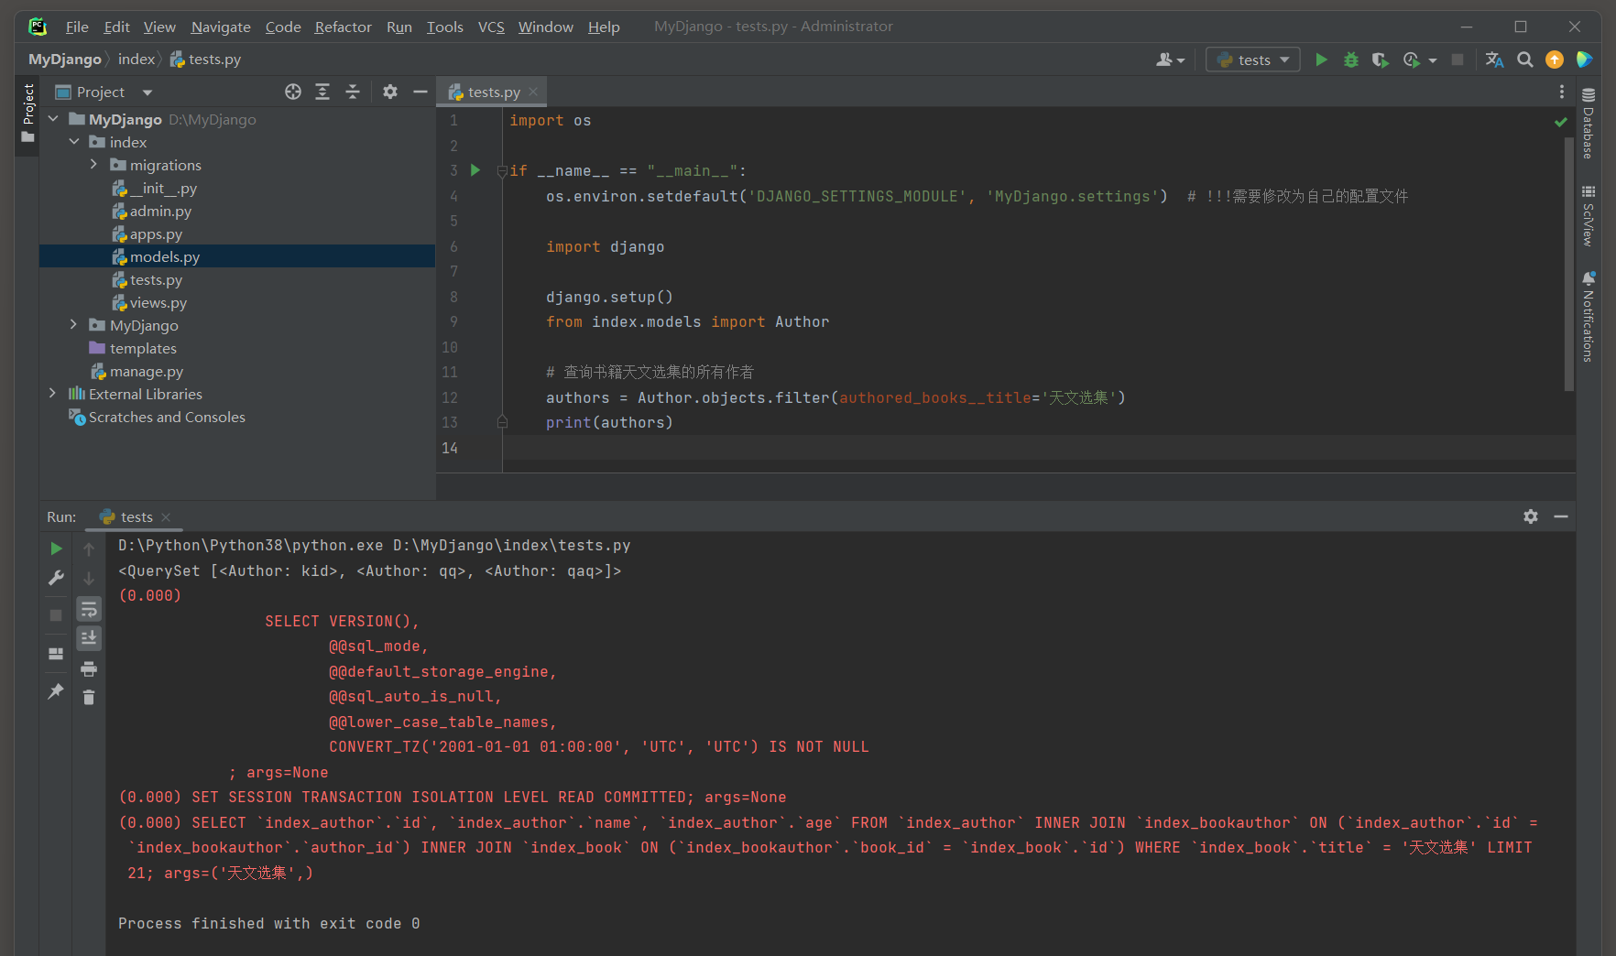Image resolution: width=1616 pixels, height=956 pixels.
Task: Open the colorful plugin icon in the top-right corner
Action: tap(1584, 60)
